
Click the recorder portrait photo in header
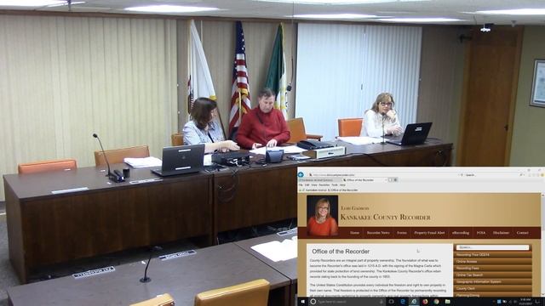coord(322,216)
